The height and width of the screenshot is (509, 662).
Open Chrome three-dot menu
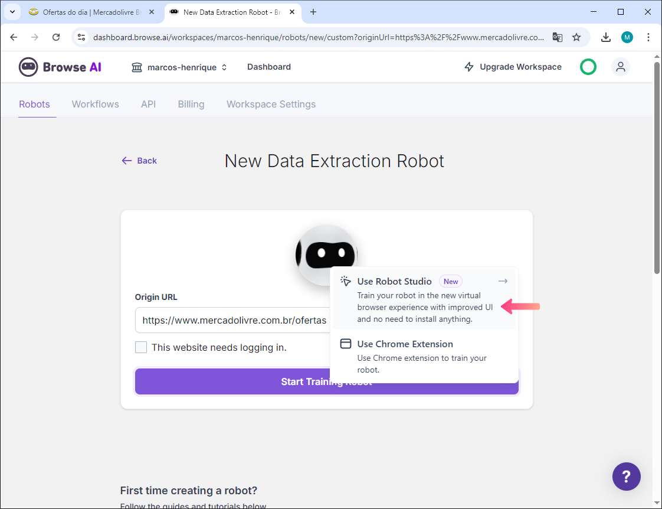(x=648, y=37)
